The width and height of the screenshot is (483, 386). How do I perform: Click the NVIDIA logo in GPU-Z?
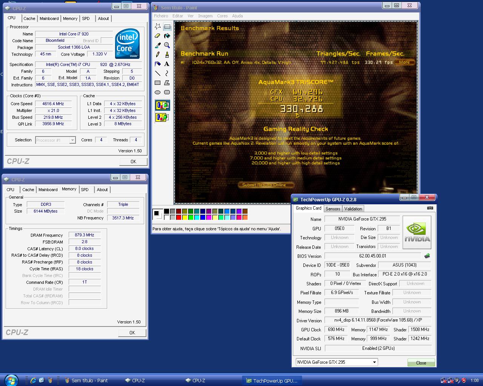(x=417, y=232)
